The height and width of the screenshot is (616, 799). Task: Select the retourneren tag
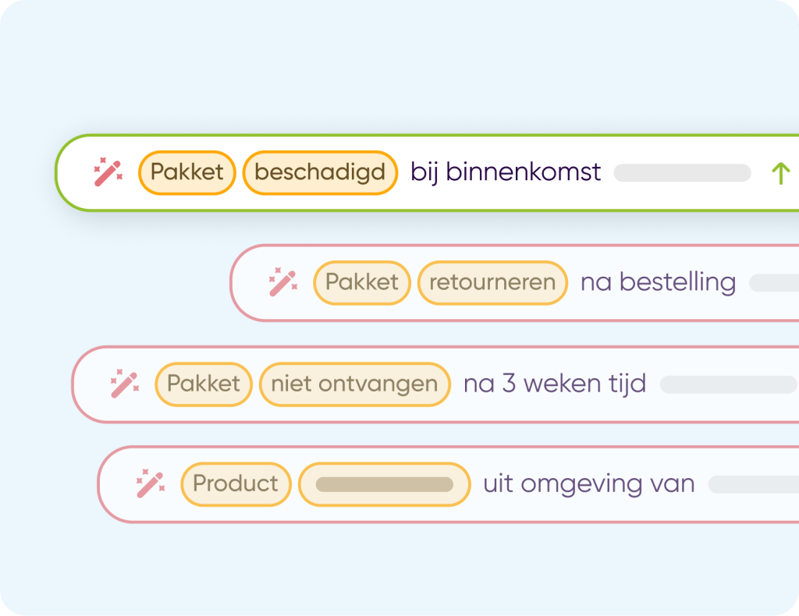pyautogui.click(x=492, y=282)
